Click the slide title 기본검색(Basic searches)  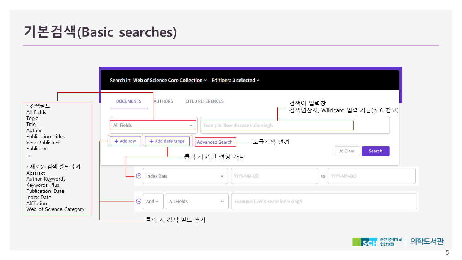(100, 32)
